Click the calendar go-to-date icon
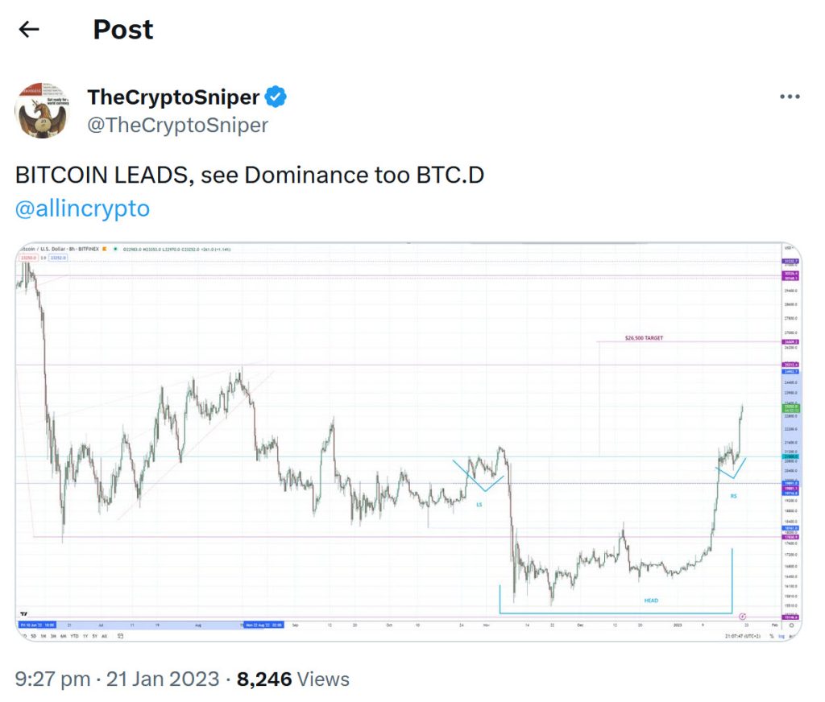Viewport: 825px width, 702px height. point(121,636)
